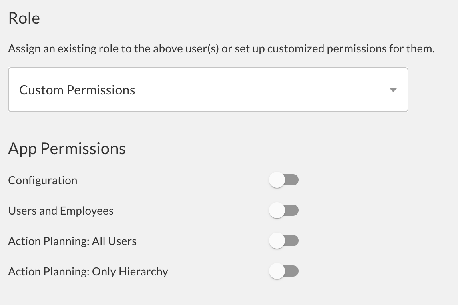Click the Configuration permission label

[x=42, y=180]
